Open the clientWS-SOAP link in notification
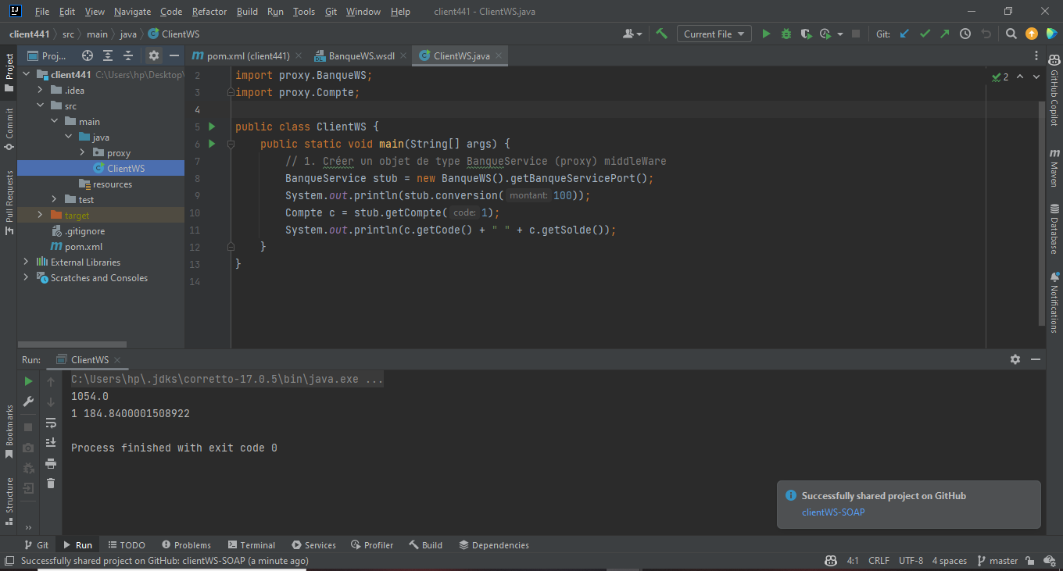 (833, 512)
